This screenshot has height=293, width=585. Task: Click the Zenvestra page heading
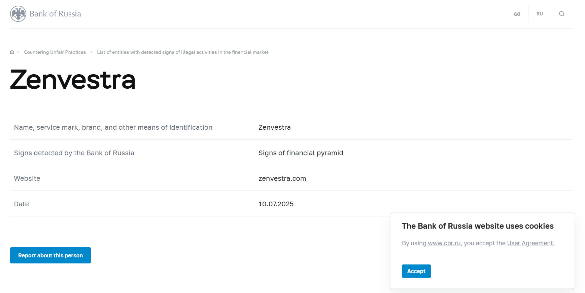coord(73,80)
